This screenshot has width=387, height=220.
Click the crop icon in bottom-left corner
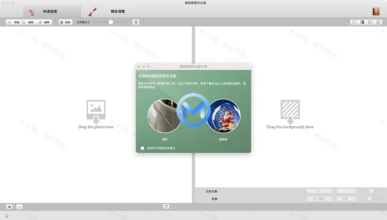pos(9,206)
